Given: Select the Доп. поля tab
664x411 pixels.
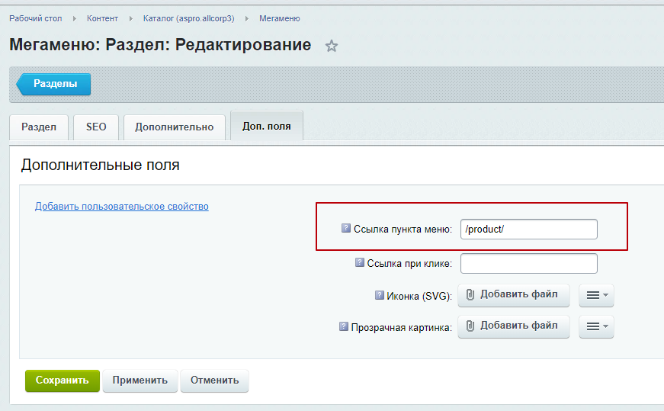Looking at the screenshot, I should click(266, 127).
